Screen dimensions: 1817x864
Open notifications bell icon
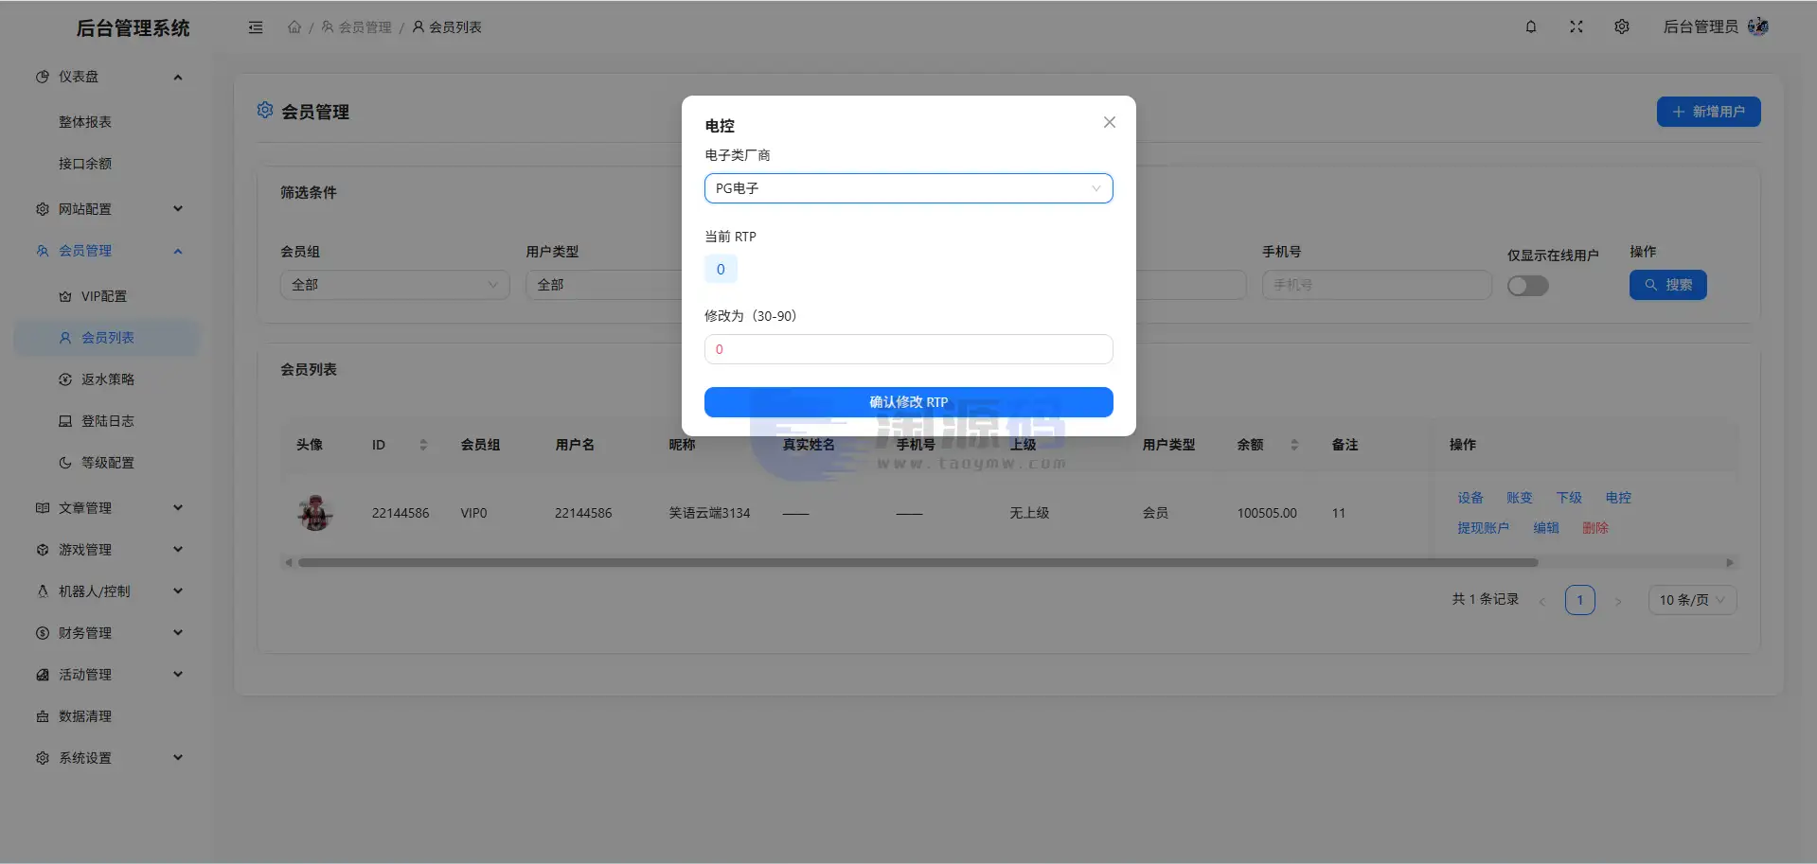1531,26
